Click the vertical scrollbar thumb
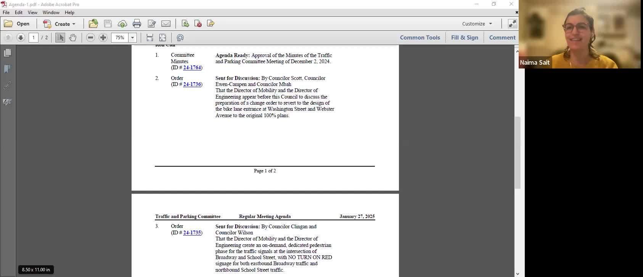The height and width of the screenshot is (277, 643). [x=518, y=153]
